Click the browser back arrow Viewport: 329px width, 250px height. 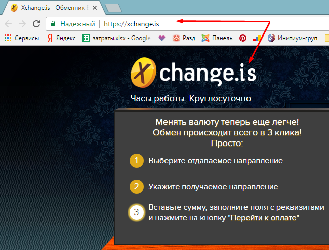click(8, 24)
